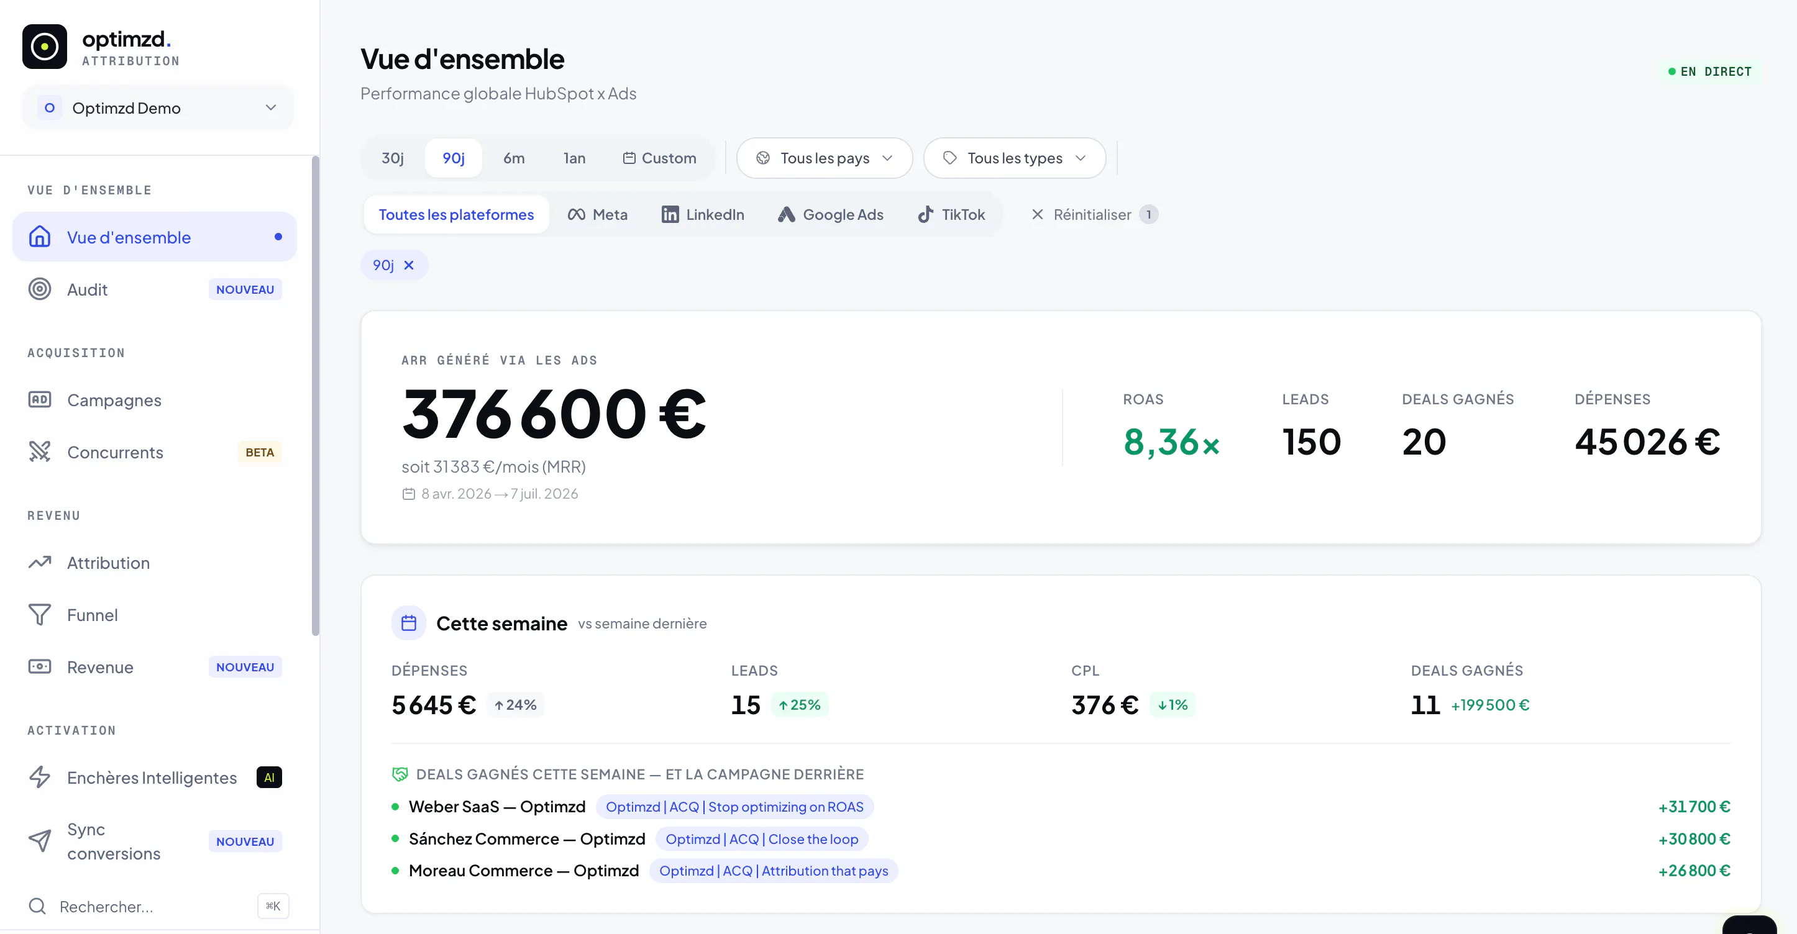Select the 6m period
This screenshot has height=934, width=1797.
tap(514, 158)
